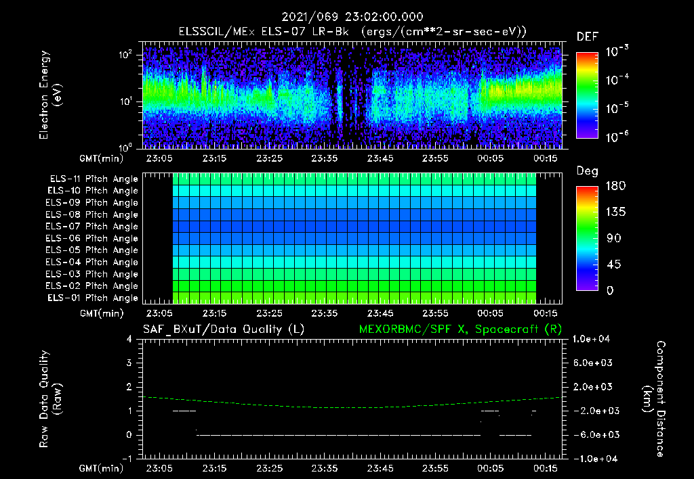This screenshot has height=479, width=694.
Task: Select the ELS-09 Pitch Angle row label
Action: point(91,203)
